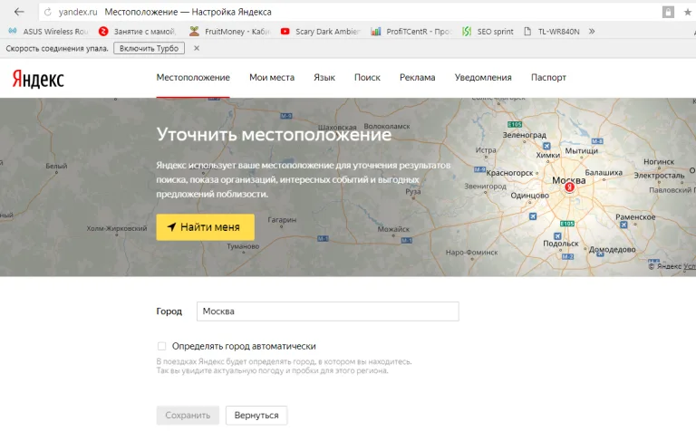Click the Наро-Фоминск label on the map

[472, 253]
